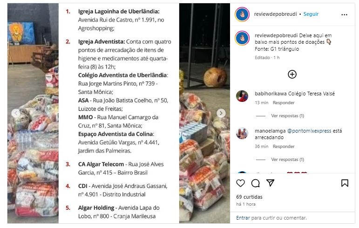
Task: Open comments via speech bubble icon
Action: (255, 183)
